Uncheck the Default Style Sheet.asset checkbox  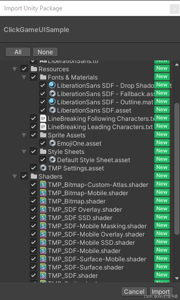tap(43, 160)
